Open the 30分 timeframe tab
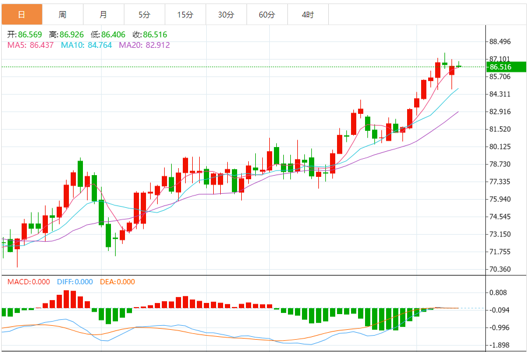This screenshot has height=352, width=528. pyautogui.click(x=226, y=15)
